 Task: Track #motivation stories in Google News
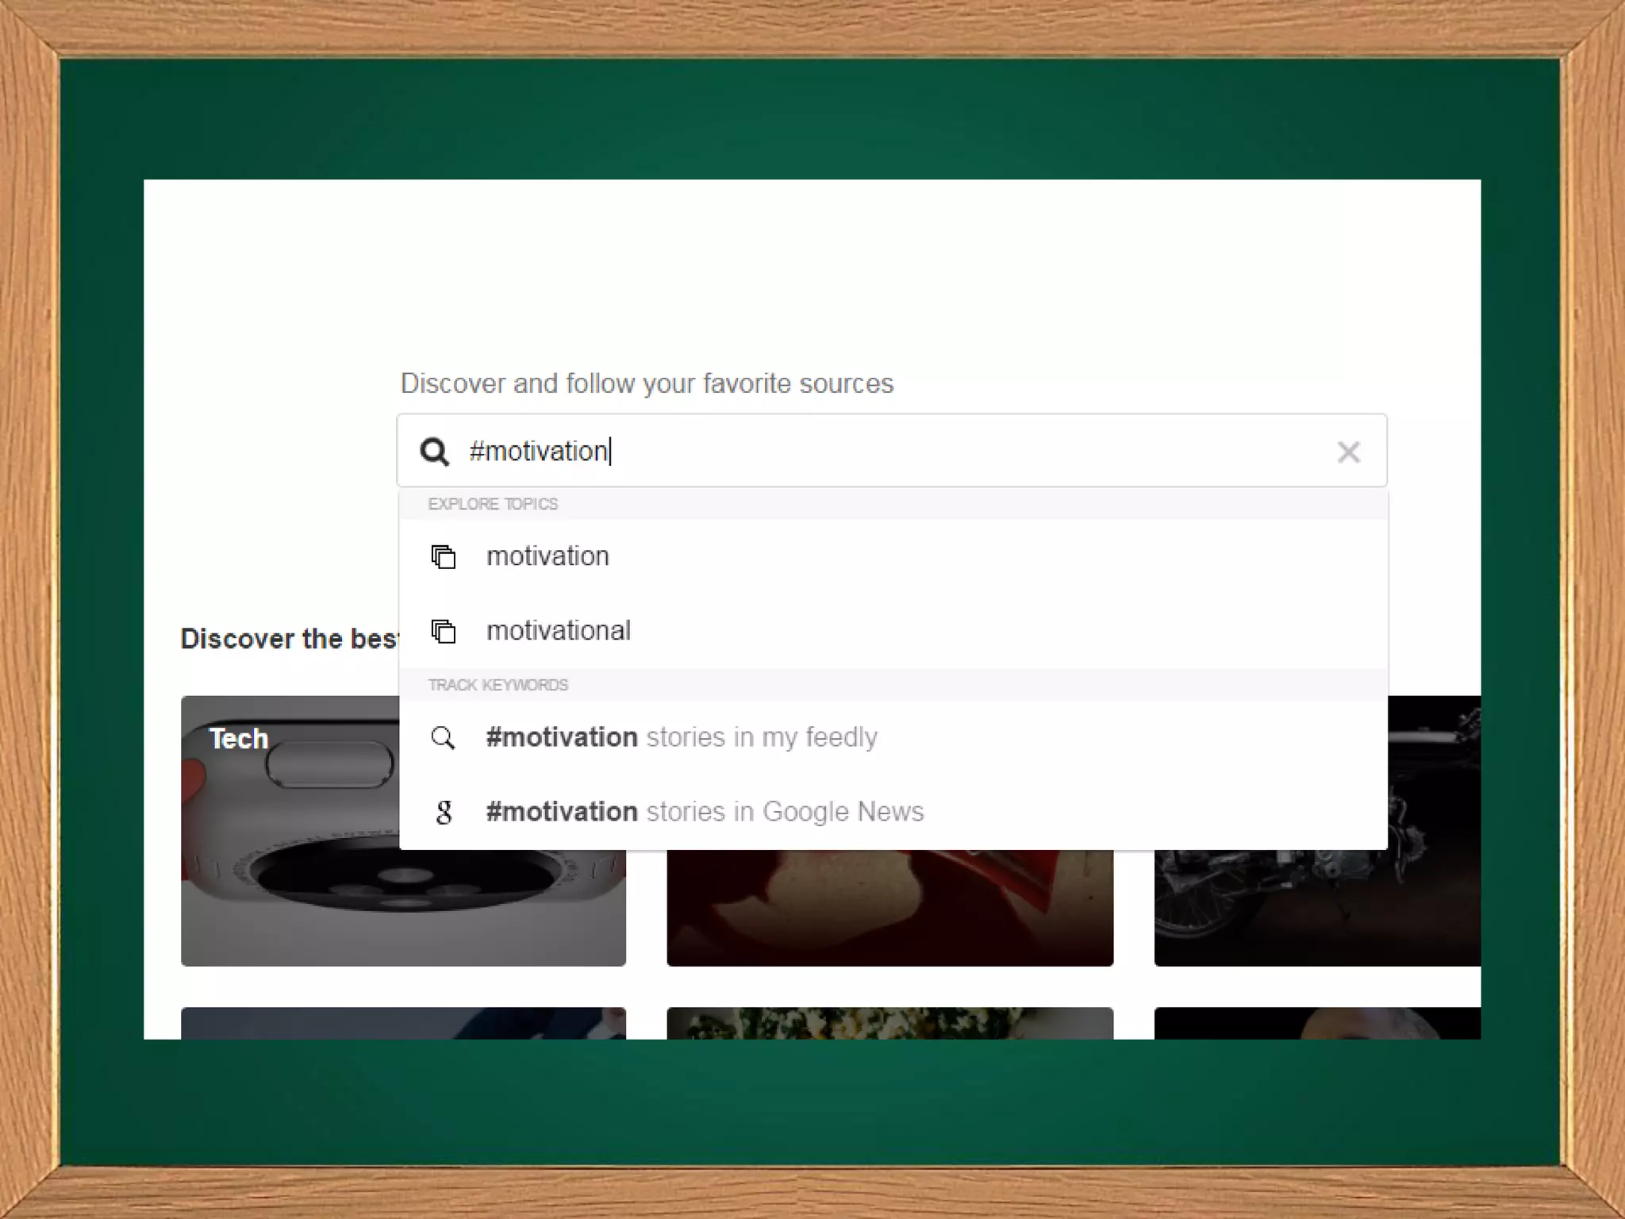coord(705,812)
